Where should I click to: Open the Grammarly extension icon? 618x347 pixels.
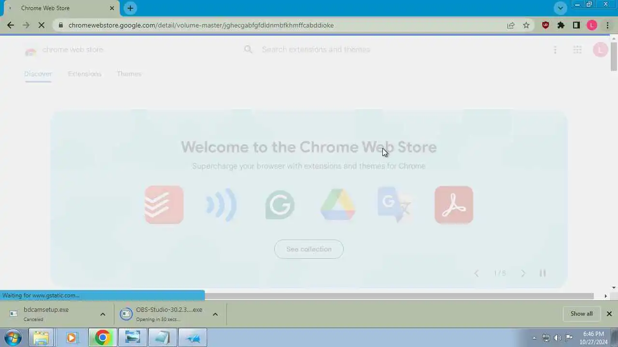pos(280,205)
